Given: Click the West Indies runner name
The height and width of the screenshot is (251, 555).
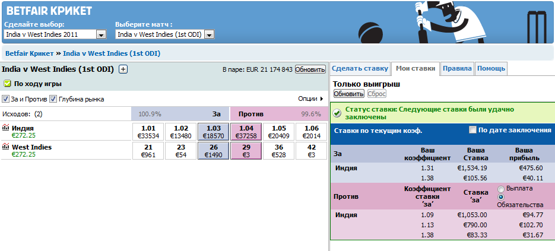Looking at the screenshot, I should pos(32,147).
